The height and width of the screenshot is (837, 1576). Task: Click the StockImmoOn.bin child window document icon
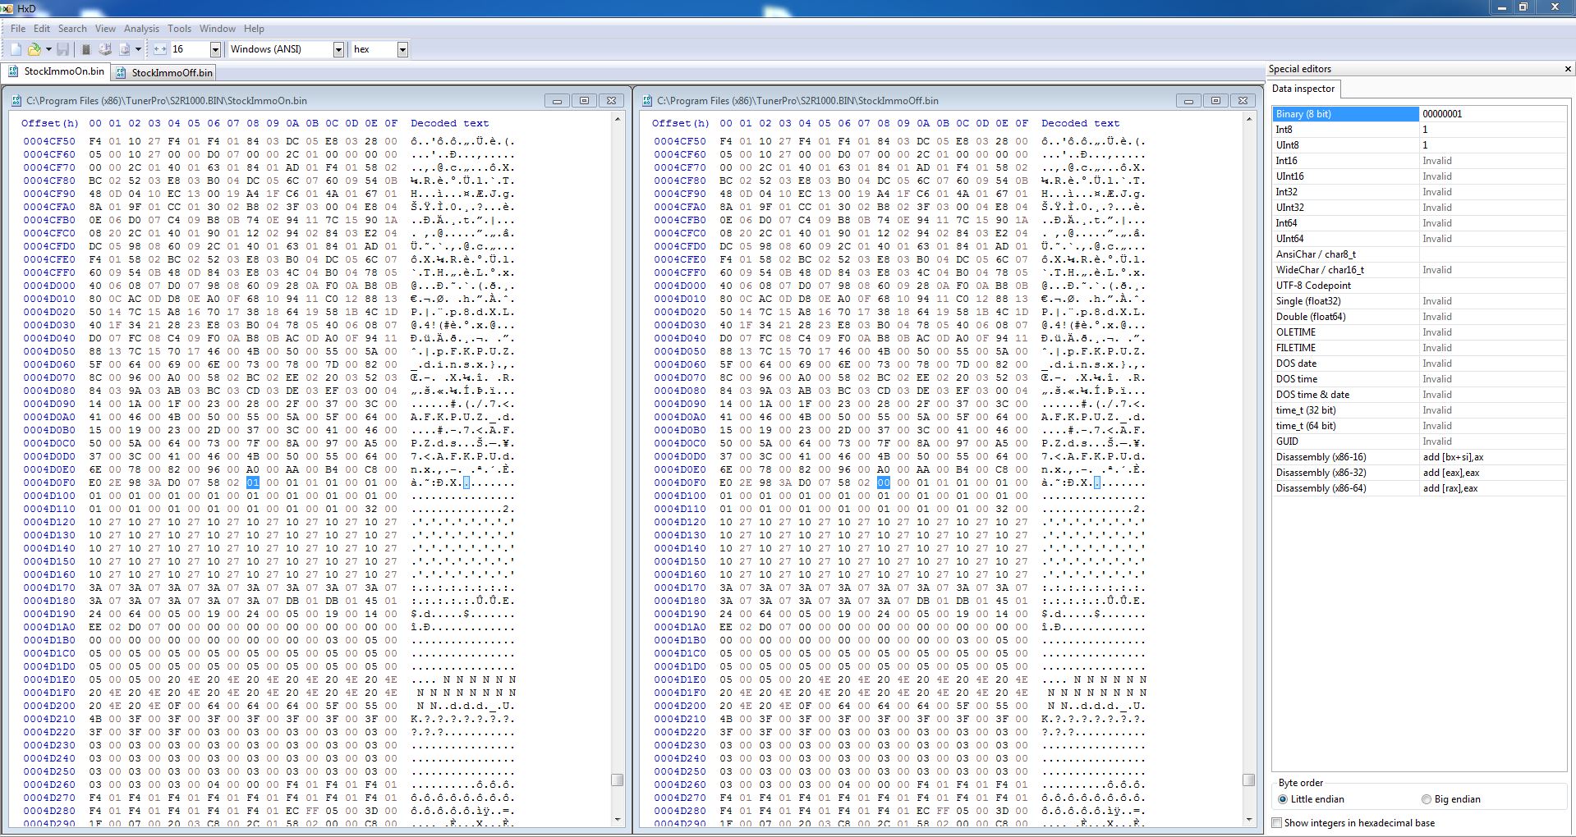click(16, 100)
